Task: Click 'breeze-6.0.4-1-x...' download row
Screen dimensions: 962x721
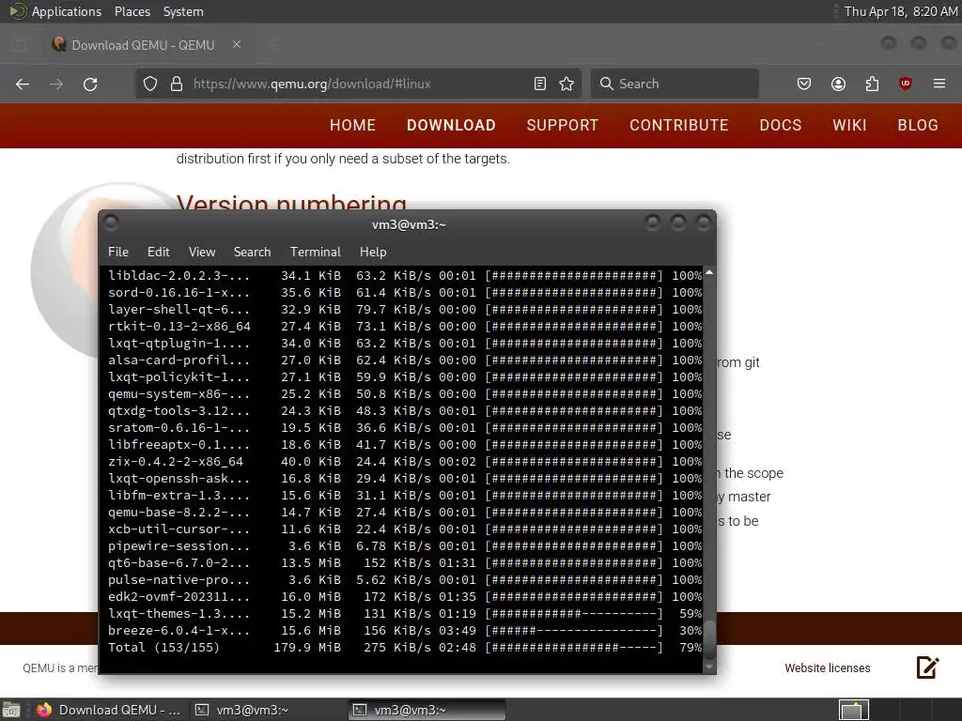Action: pos(405,630)
